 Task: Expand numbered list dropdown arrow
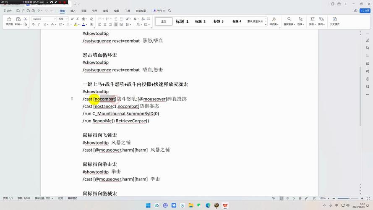111,19
